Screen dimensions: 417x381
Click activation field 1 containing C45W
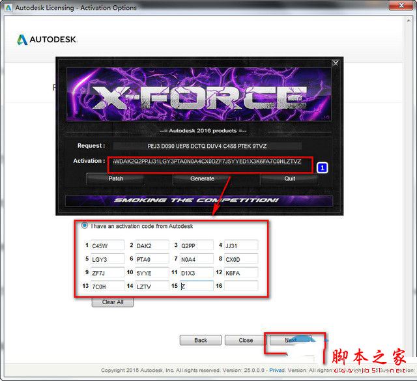tap(108, 245)
